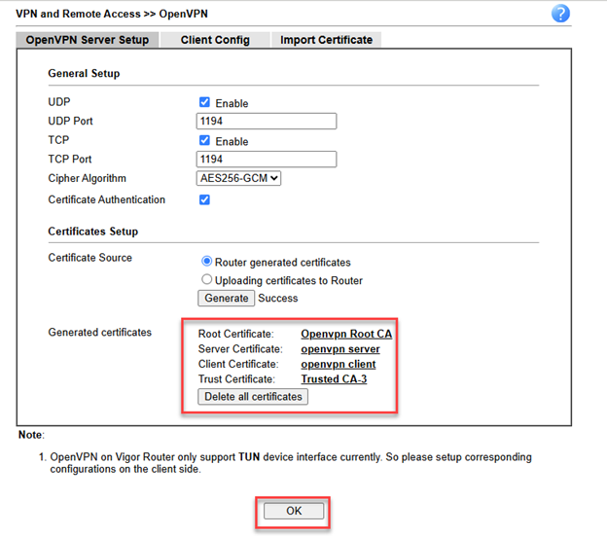Click the OpenVPN breadcrumb page title
The width and height of the screenshot is (607, 536).
click(x=183, y=14)
